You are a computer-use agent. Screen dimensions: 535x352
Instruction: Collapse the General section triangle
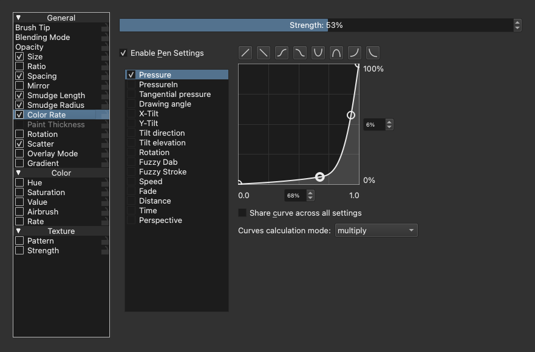pyautogui.click(x=18, y=18)
